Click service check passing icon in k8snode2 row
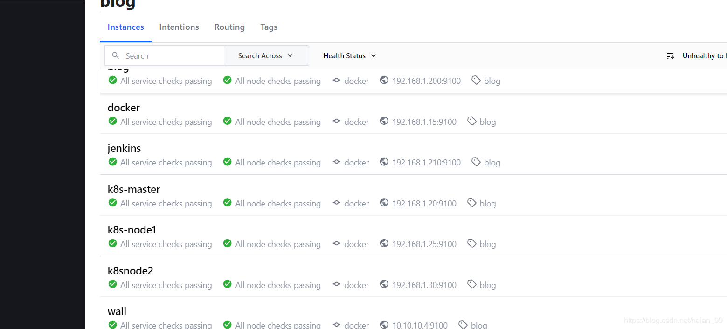This screenshot has width=727, height=329. click(112, 284)
